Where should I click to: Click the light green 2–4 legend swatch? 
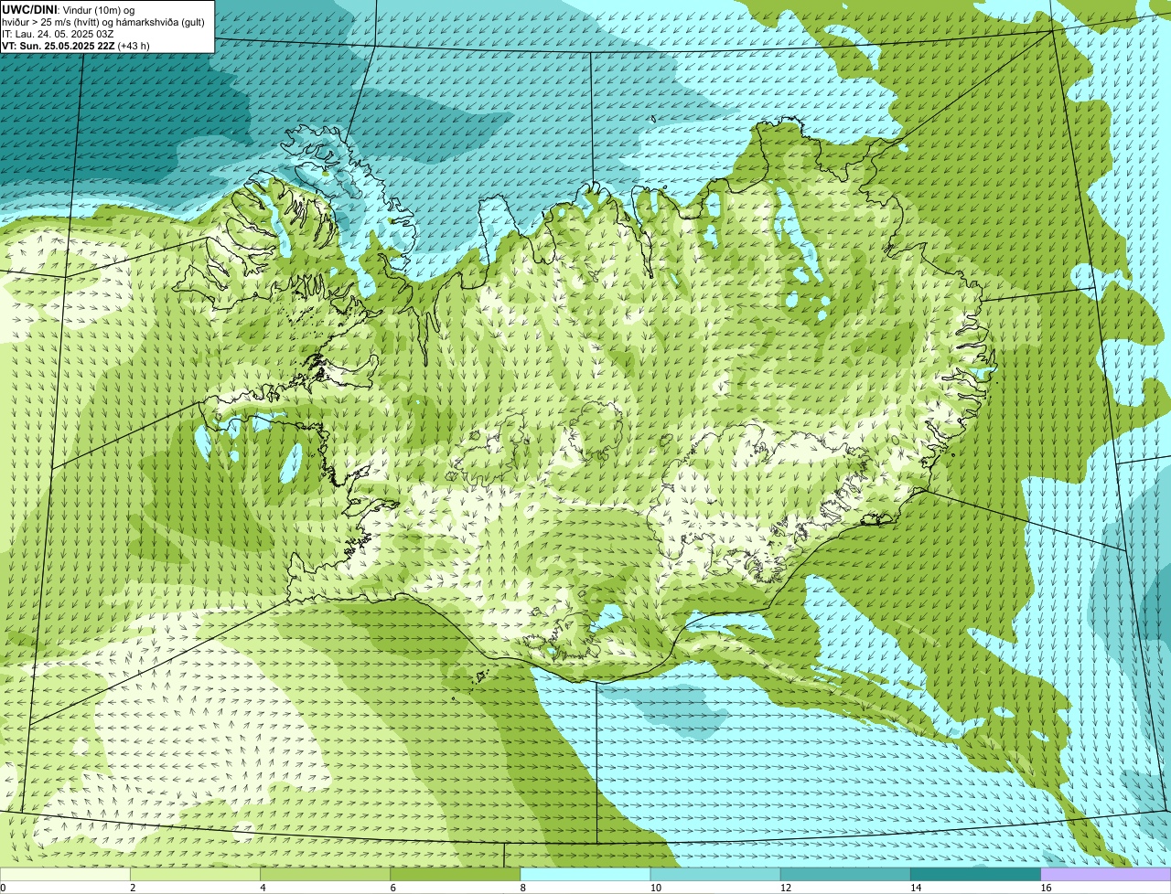195,874
